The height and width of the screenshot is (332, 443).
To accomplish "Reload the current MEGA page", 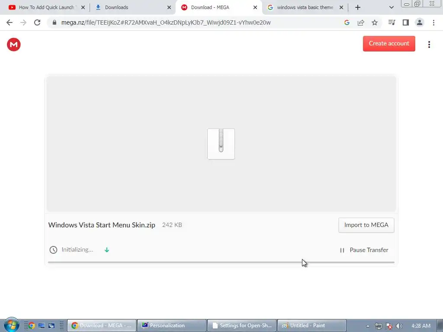I will [37, 22].
